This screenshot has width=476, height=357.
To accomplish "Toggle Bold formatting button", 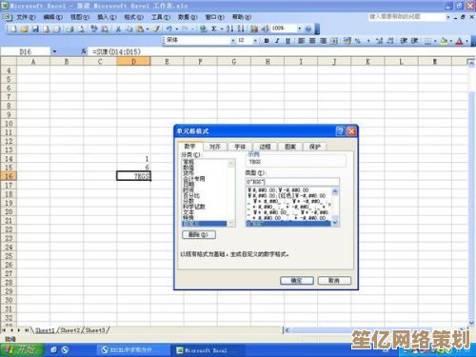I will 267,41.
